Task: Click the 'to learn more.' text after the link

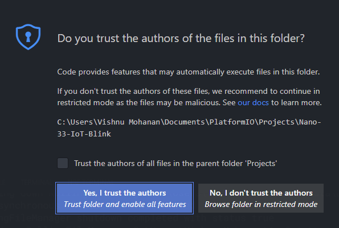Action: point(296,102)
